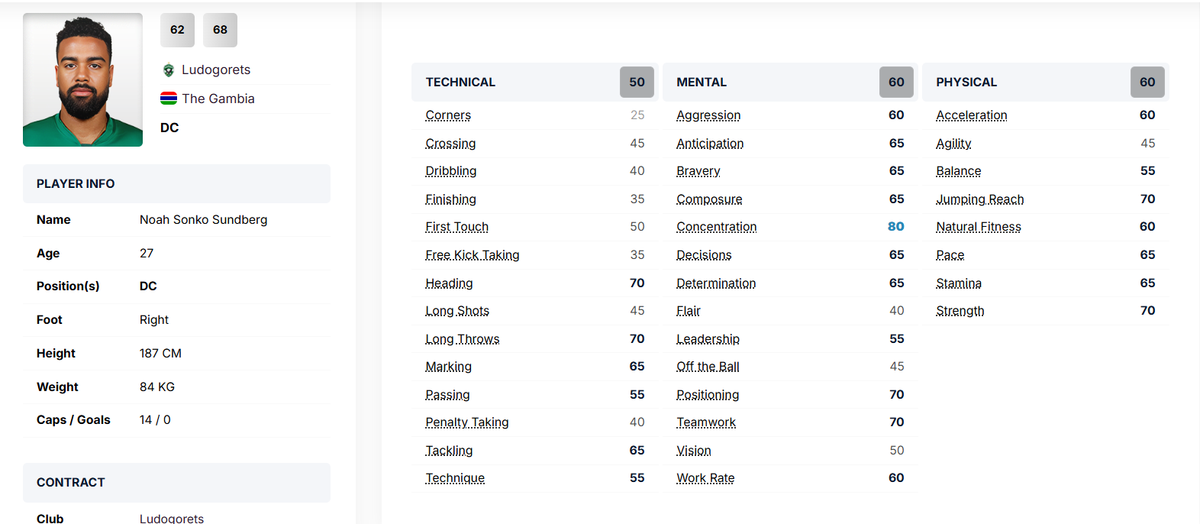
Task: Click the Free Kick Taking attribute label
Action: pos(472,255)
